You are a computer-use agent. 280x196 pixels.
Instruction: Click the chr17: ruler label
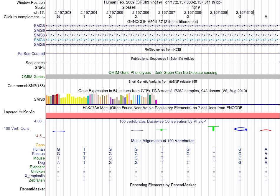pos(39,12)
